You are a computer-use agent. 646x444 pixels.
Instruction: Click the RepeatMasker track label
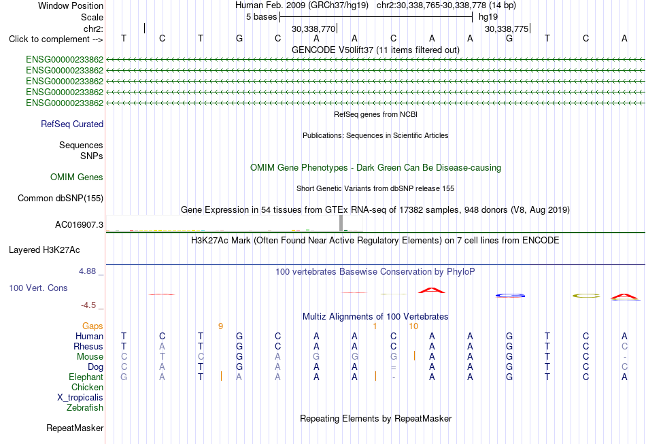click(75, 428)
